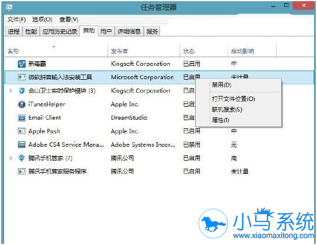Click the Adobe CS4 Service Manager icon

click(x=21, y=144)
